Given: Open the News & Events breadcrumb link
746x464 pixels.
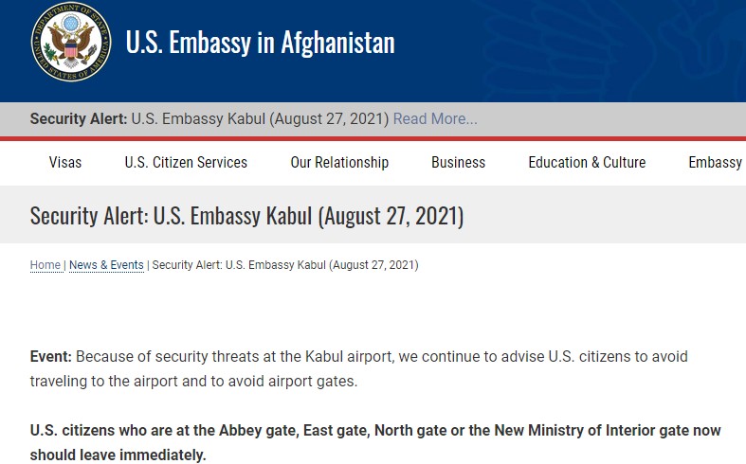Looking at the screenshot, I should (x=106, y=265).
